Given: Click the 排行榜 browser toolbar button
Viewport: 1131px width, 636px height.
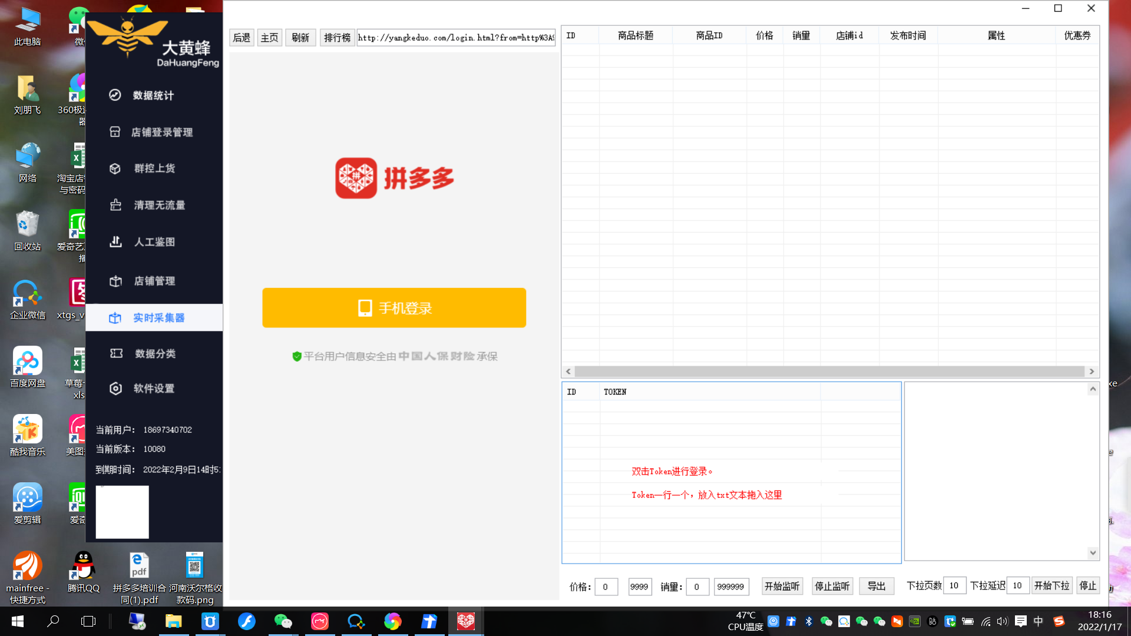Looking at the screenshot, I should tap(337, 38).
